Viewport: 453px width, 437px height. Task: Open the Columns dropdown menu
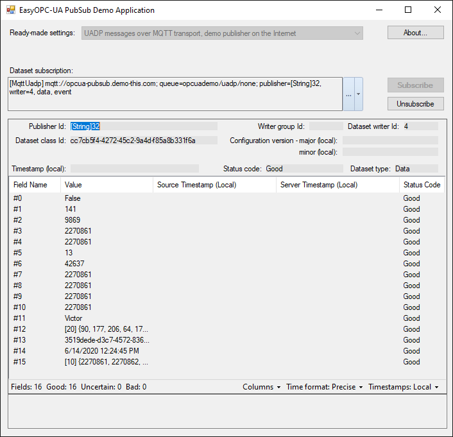tap(261, 387)
